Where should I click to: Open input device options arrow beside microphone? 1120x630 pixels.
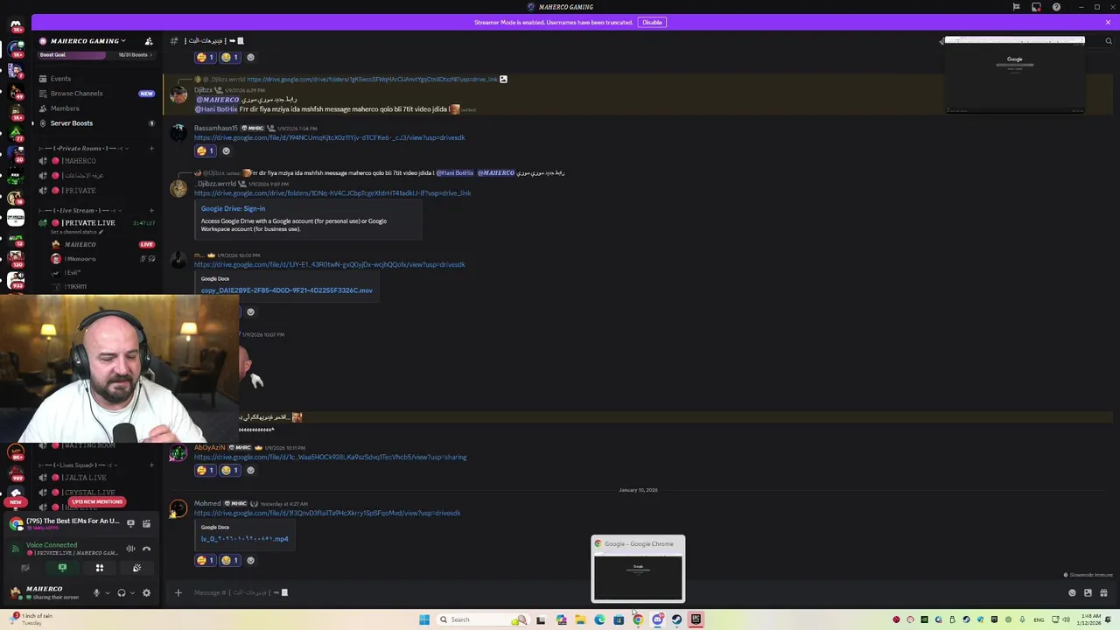click(107, 592)
